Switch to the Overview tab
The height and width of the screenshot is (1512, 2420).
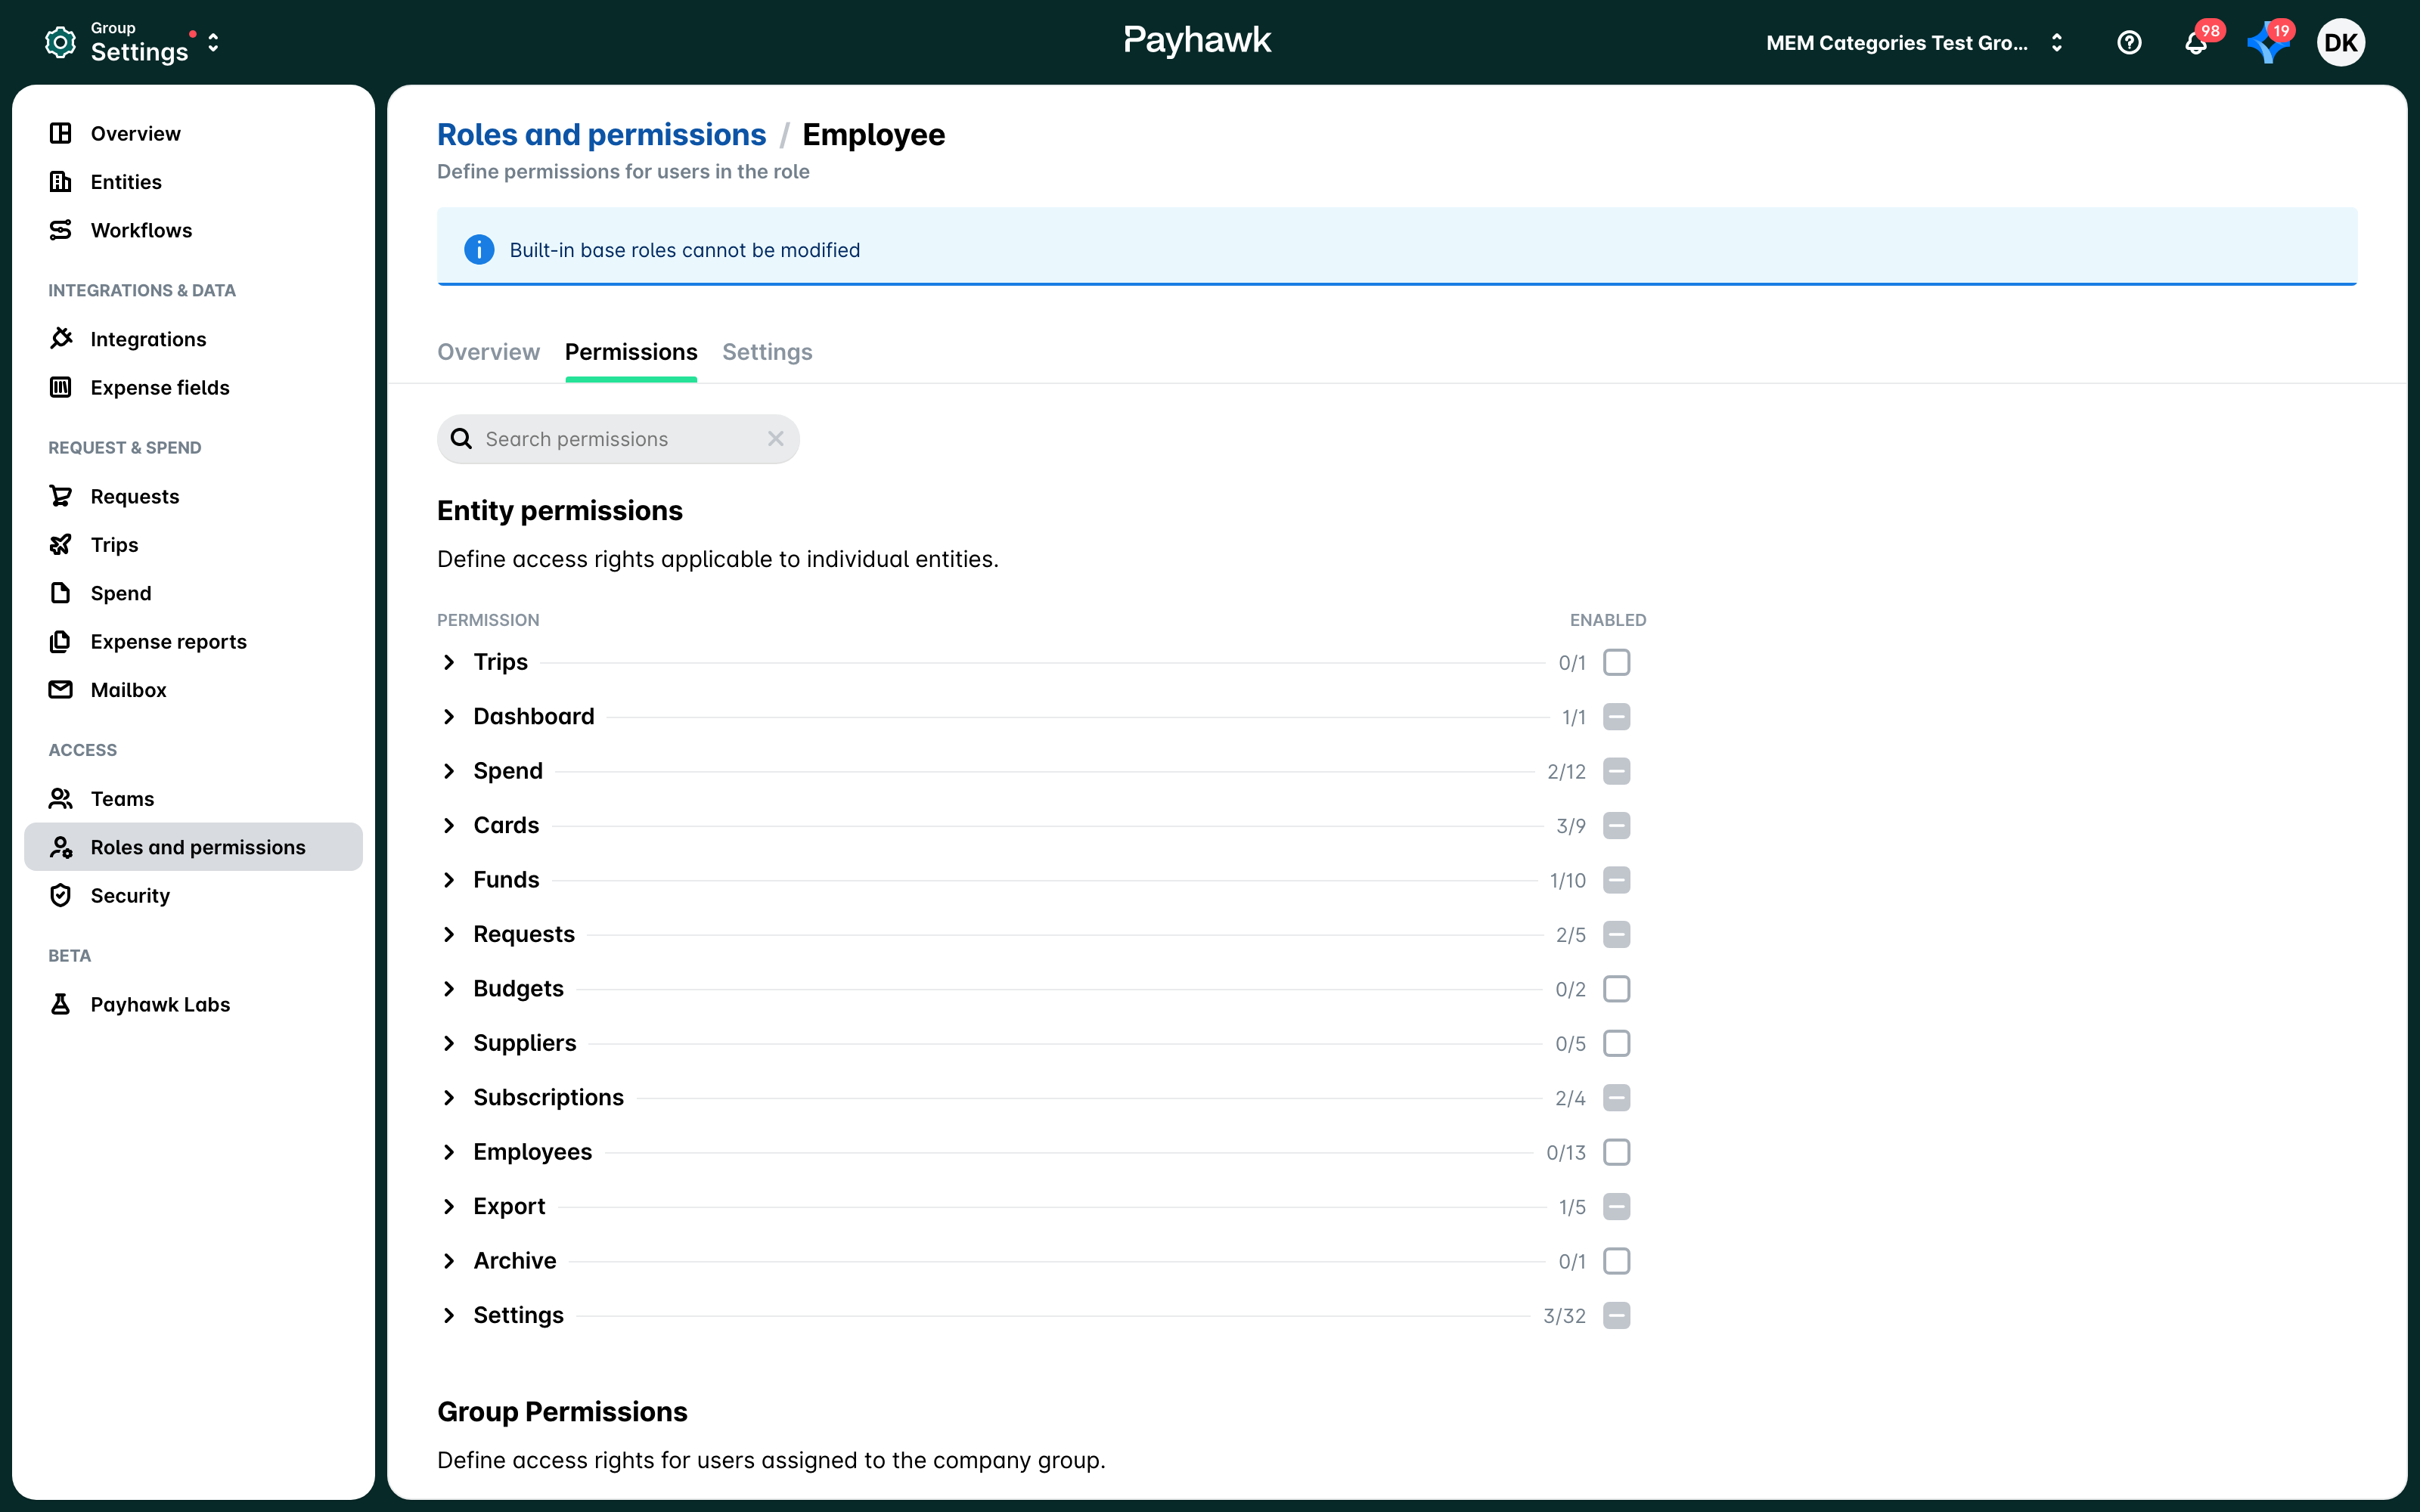click(x=488, y=352)
